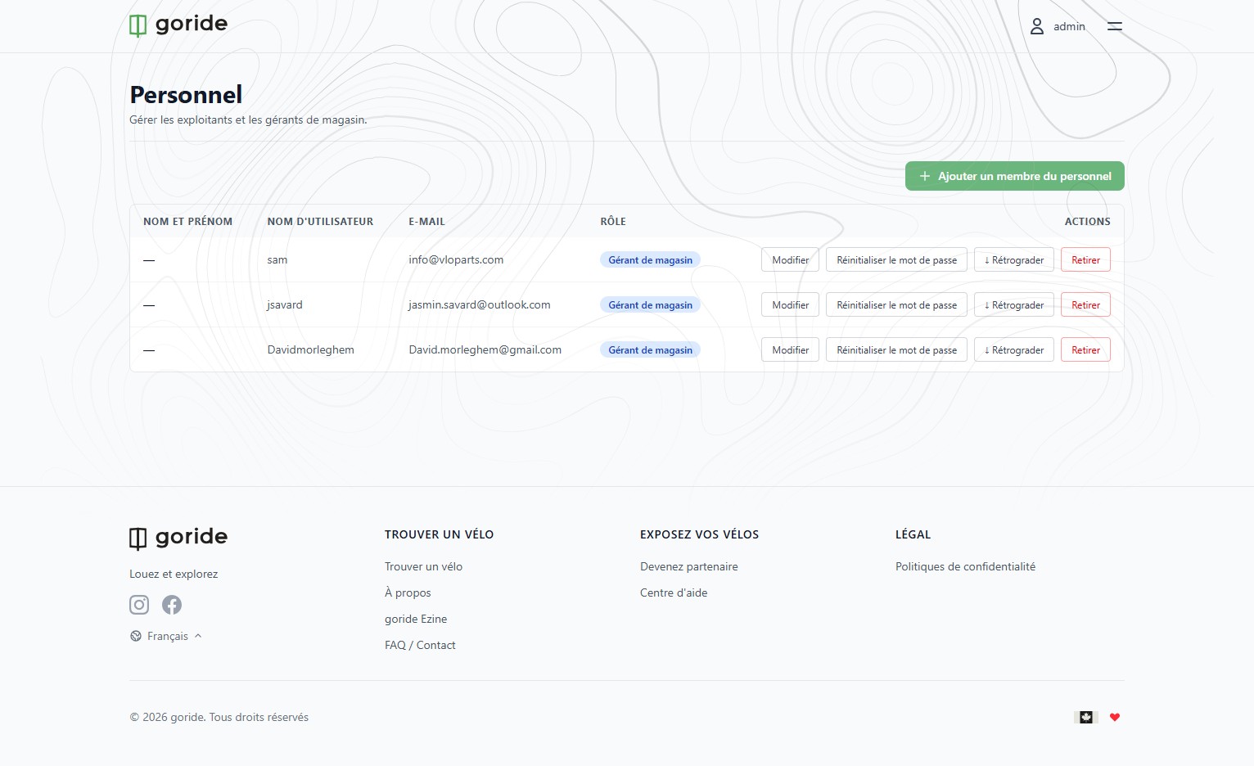Open the À propos link
This screenshot has height=766, width=1254.
(x=408, y=593)
